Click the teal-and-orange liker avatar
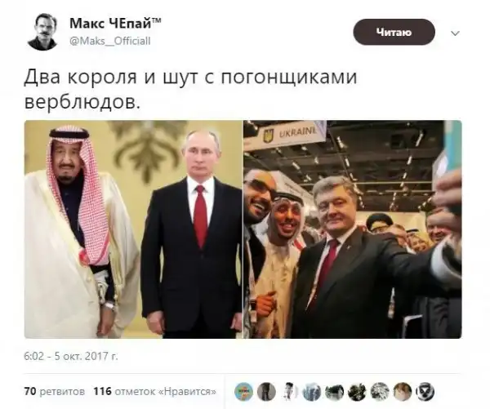This screenshot has width=490, height=409. pos(243,392)
